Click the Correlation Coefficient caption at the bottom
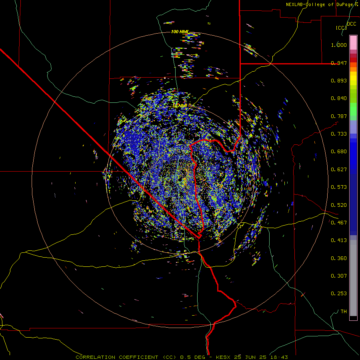This screenshot has width=360, height=360. pyautogui.click(x=181, y=357)
